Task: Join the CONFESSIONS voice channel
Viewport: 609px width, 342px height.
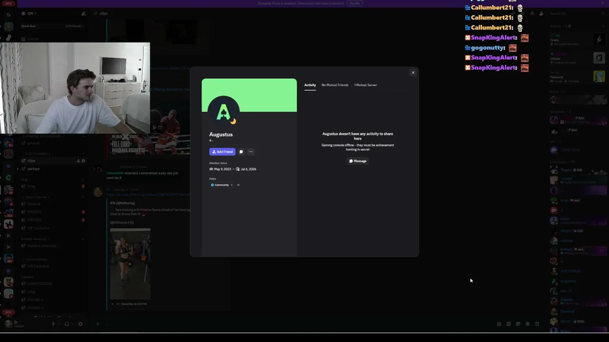Action: coord(52,284)
